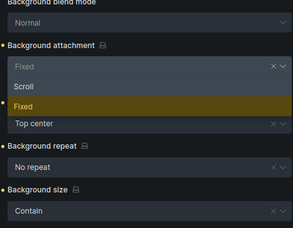This screenshot has height=228, width=293.
Task: Click the Normal blend mode field
Action: pos(149,22)
